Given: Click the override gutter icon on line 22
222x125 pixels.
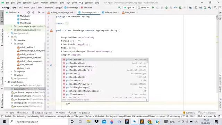Looking at the screenshot, I should (51, 65).
